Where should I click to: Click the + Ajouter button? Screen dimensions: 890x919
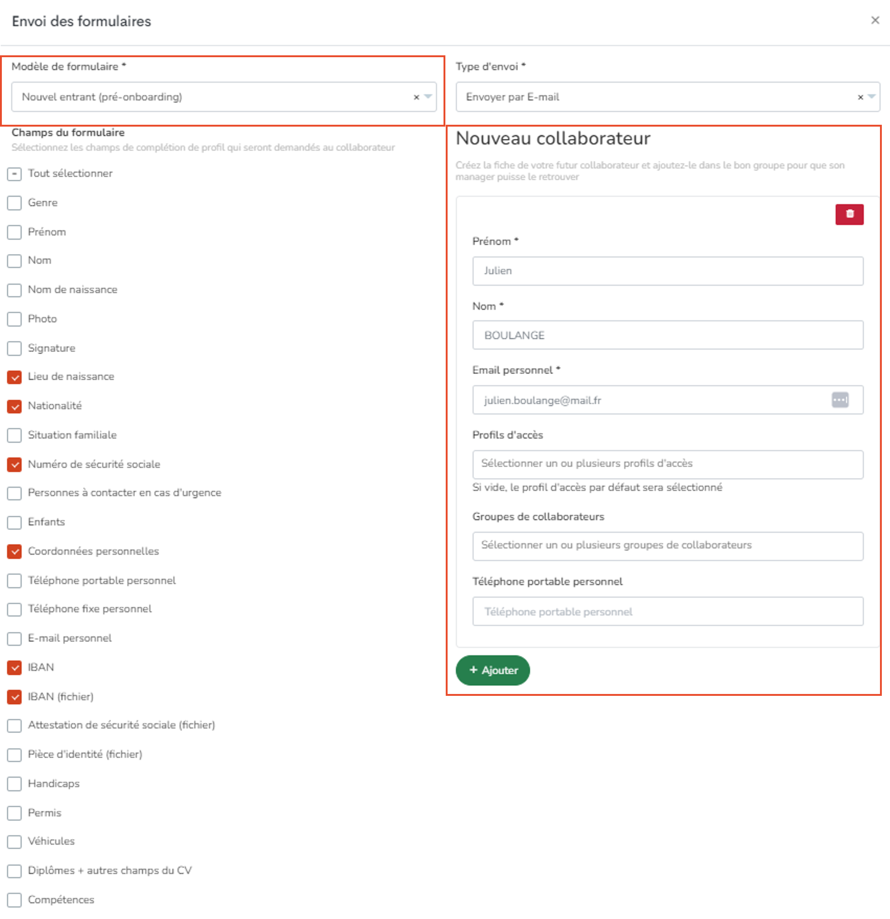pos(492,669)
